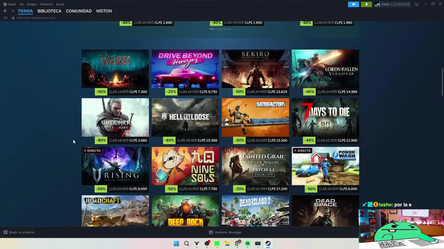Click Tainted Grail -20% discount badge
Screen dimensions: 444x249
[x=239, y=189]
